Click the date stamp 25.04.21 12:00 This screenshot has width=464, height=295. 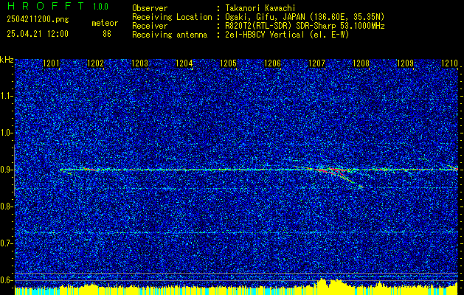point(38,34)
